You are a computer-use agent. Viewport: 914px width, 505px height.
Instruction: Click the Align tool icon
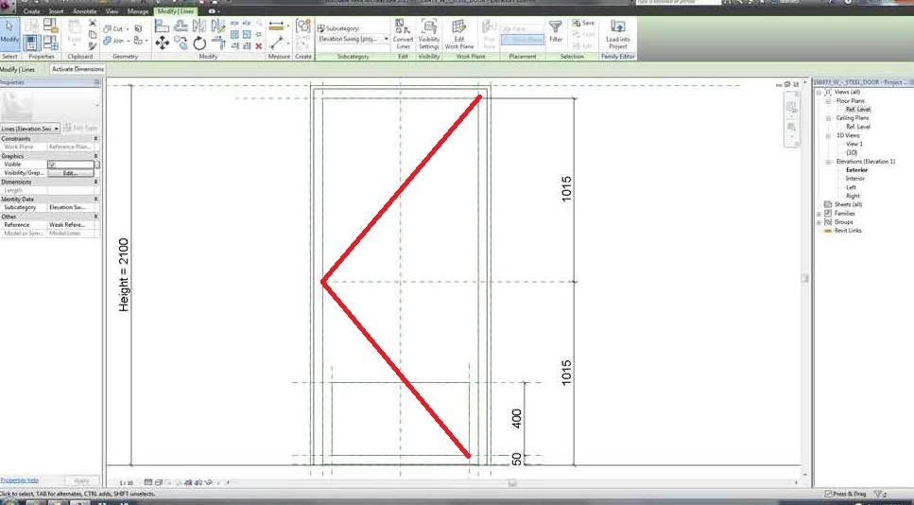point(162,26)
